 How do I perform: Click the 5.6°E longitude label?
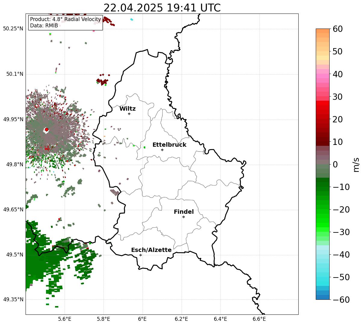click(65, 319)
